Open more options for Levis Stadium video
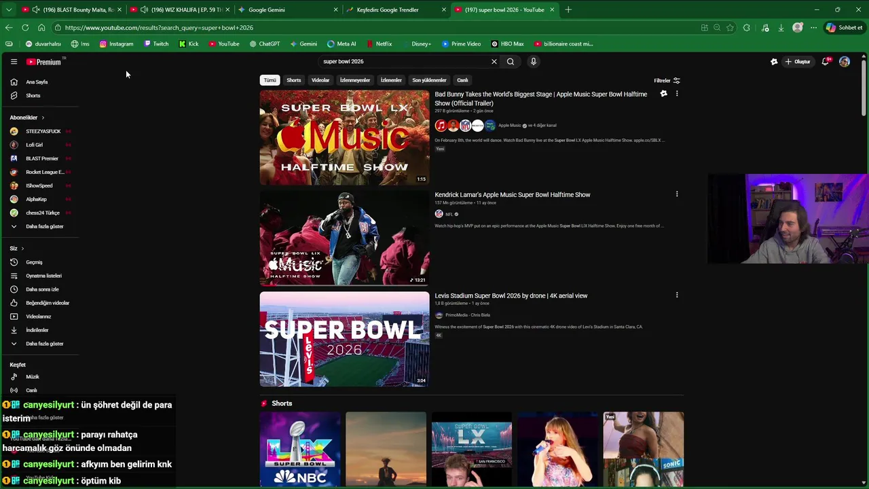Viewport: 869px width, 489px height. (x=677, y=295)
